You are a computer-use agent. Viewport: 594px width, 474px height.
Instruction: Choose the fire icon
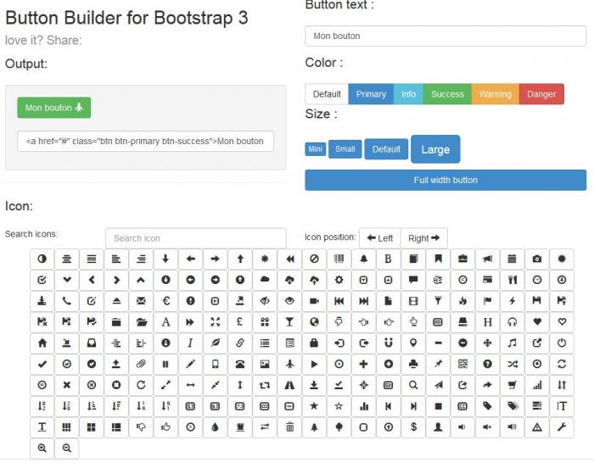pos(462,301)
